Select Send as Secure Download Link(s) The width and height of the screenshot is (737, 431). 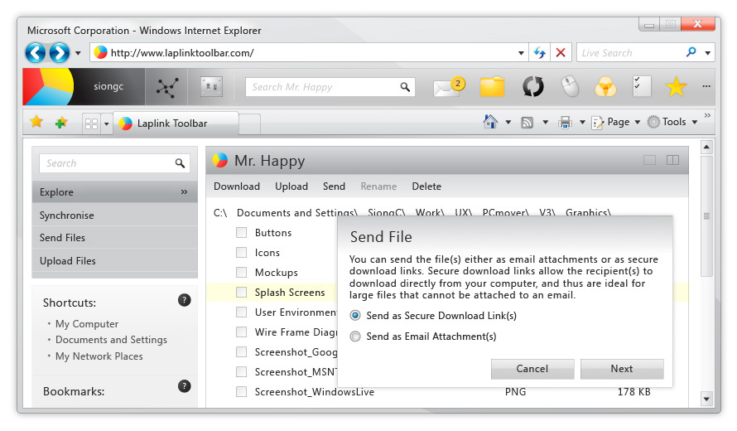356,316
